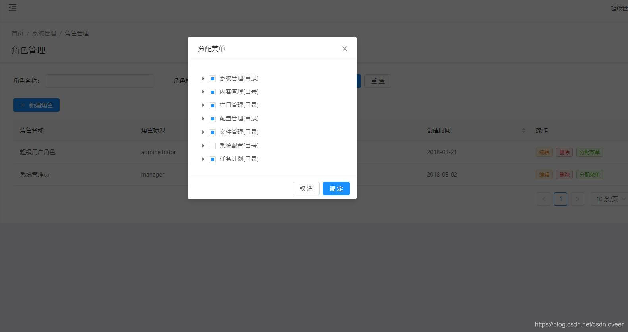Toggle 栏目管理(目录) checkbox
This screenshot has width=628, height=332.
213,105
